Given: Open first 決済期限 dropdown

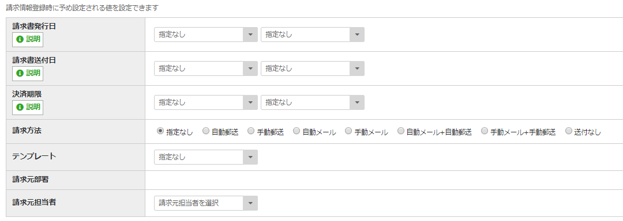Looking at the screenshot, I should pos(206,102).
